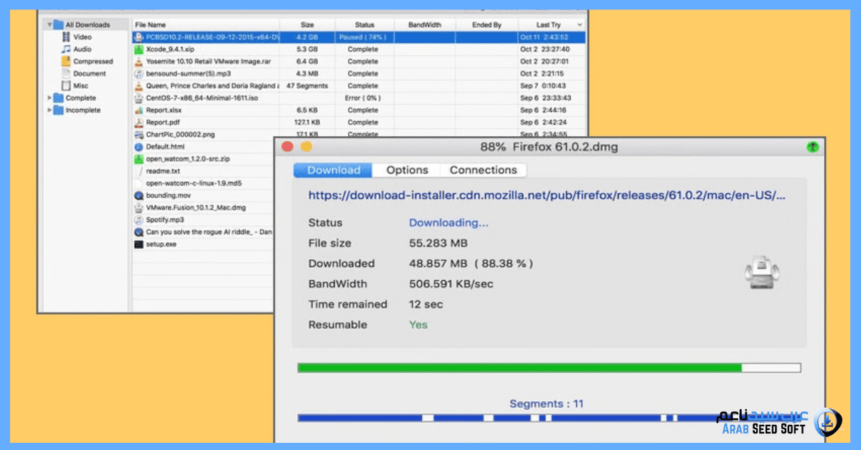Image resolution: width=861 pixels, height=450 pixels.
Task: Sort the list by Size column header
Action: (x=307, y=24)
